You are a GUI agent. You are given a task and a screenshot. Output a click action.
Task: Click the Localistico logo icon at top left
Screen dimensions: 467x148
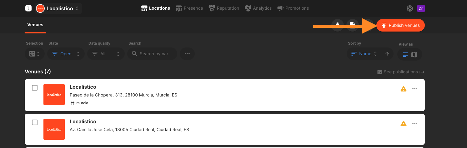tap(28, 8)
